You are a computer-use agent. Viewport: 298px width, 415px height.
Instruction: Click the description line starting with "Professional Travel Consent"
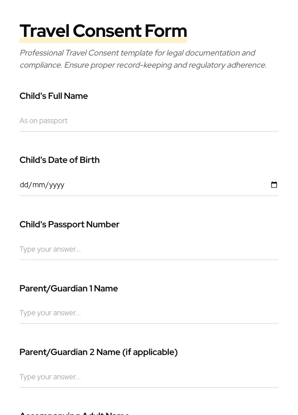(137, 53)
